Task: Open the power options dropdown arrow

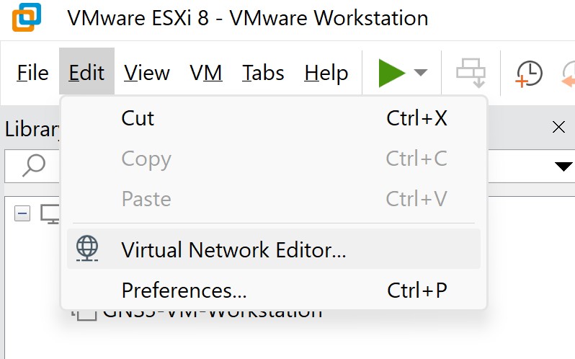Action: [421, 73]
